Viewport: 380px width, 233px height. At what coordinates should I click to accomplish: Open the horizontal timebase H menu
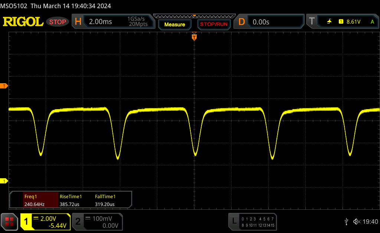78,22
